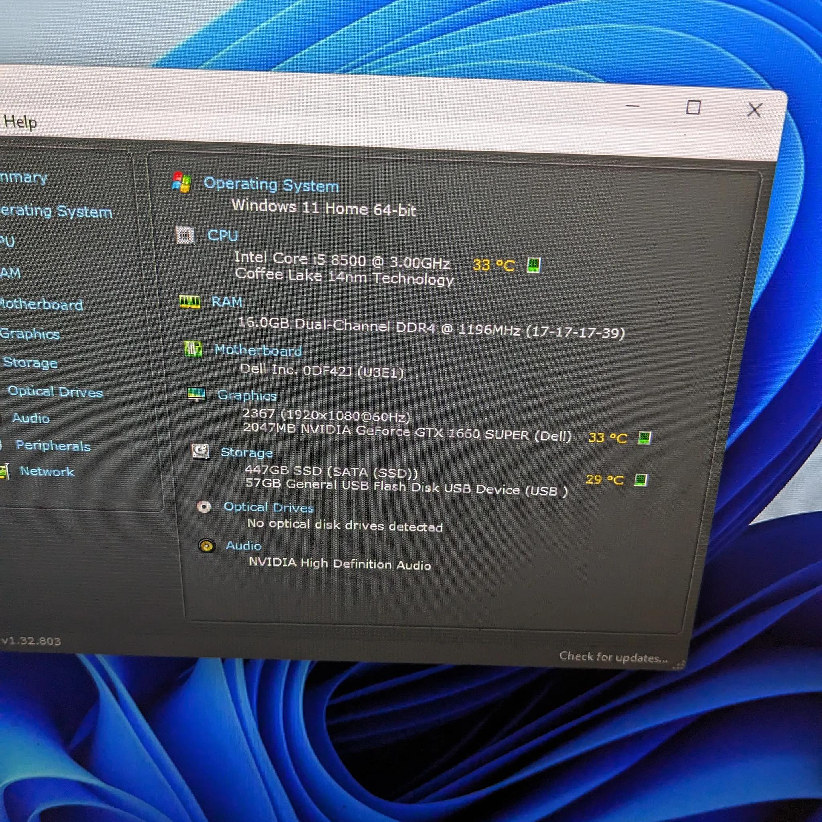Viewport: 822px width, 822px height.
Task: Click the "2367 (1920x1080@60Hz)" monitor line
Action: (x=326, y=415)
